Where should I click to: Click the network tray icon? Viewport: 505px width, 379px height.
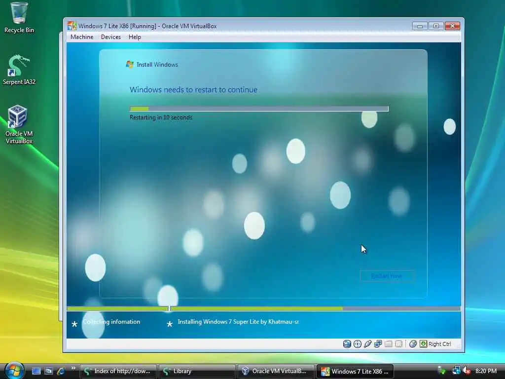[x=456, y=371]
